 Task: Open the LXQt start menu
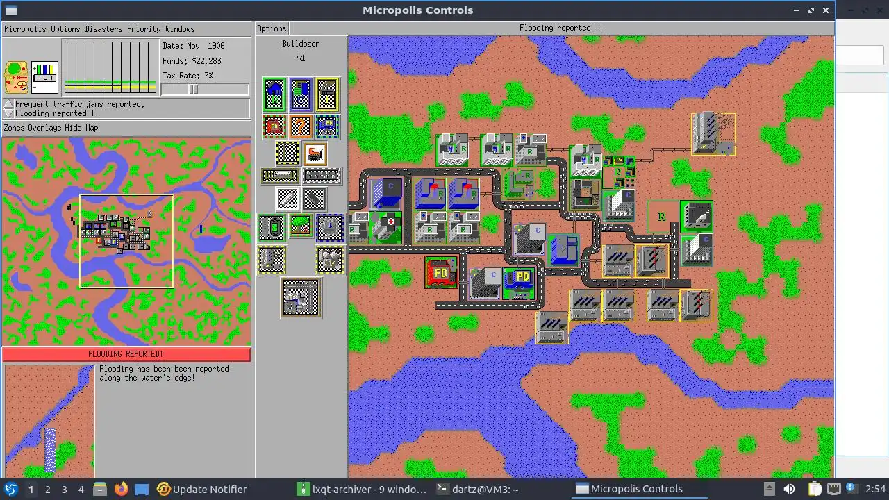coord(10,489)
